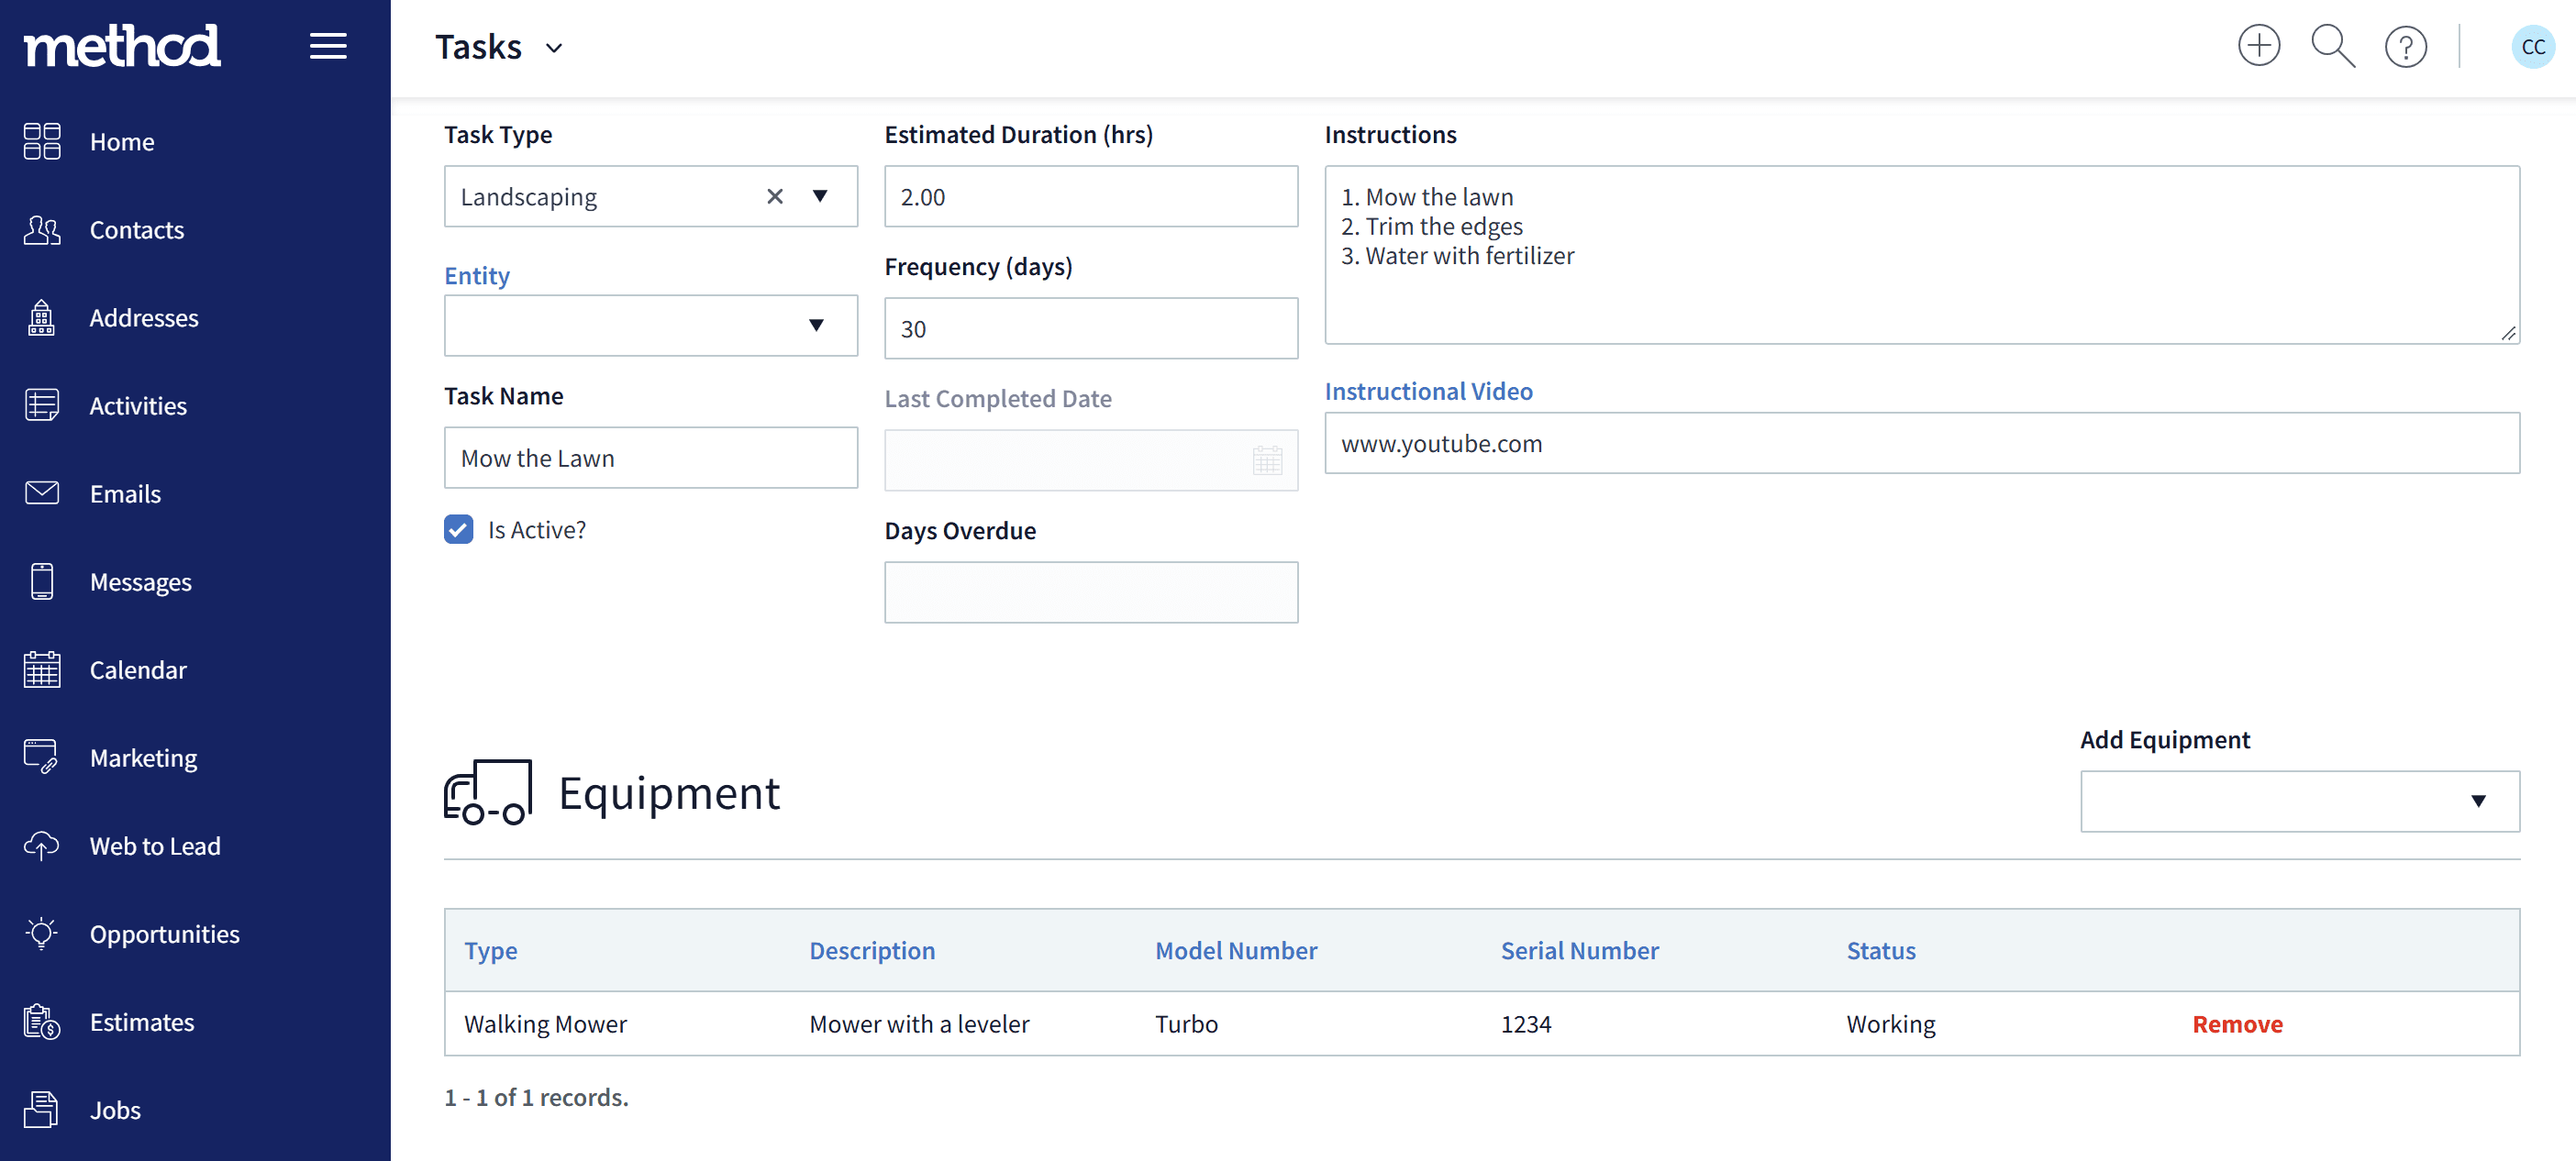
Task: Click the Estimated Duration field
Action: point(1091,196)
